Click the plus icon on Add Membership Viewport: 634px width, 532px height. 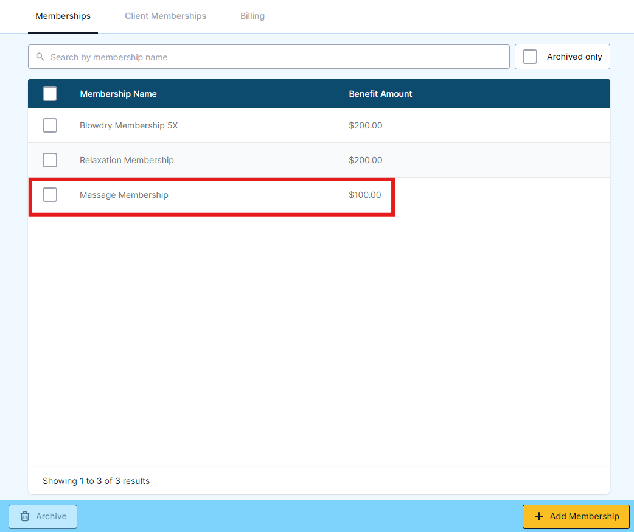(538, 516)
